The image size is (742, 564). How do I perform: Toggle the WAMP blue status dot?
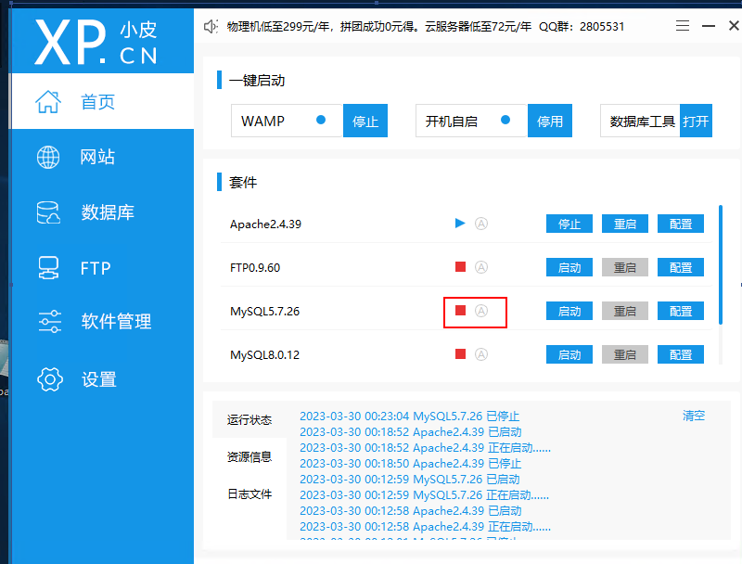tap(321, 120)
